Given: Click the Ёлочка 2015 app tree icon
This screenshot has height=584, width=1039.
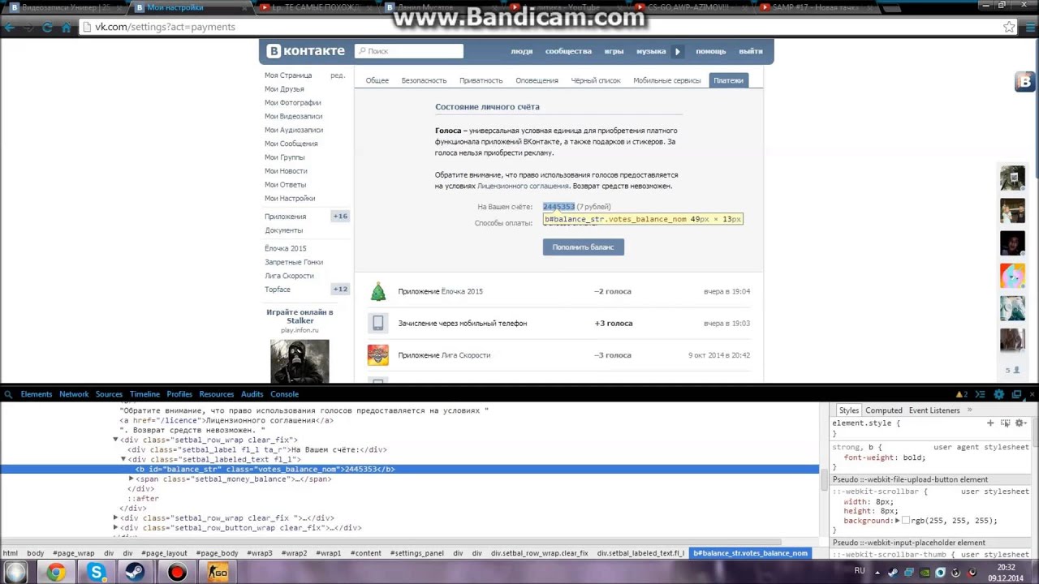Looking at the screenshot, I should (x=378, y=291).
